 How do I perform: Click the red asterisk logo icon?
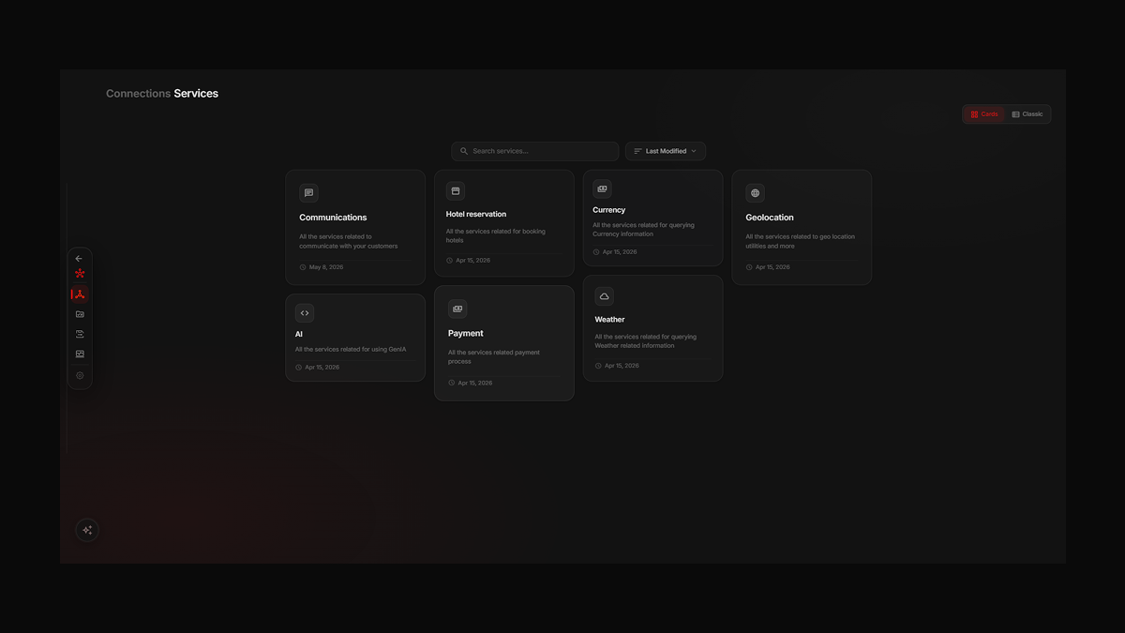(80, 274)
